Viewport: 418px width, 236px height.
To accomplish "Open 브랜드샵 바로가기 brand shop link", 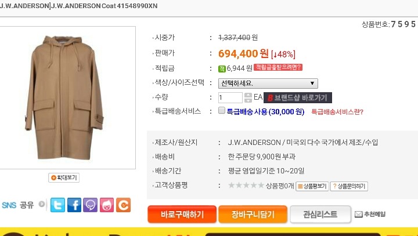I will (x=298, y=97).
